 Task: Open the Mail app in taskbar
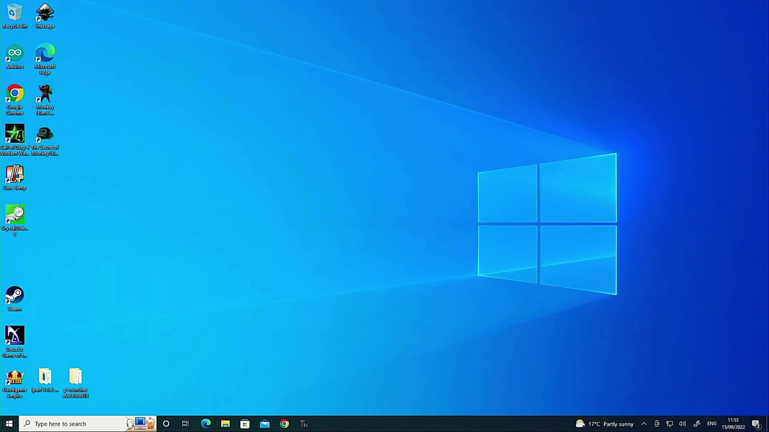coord(265,424)
